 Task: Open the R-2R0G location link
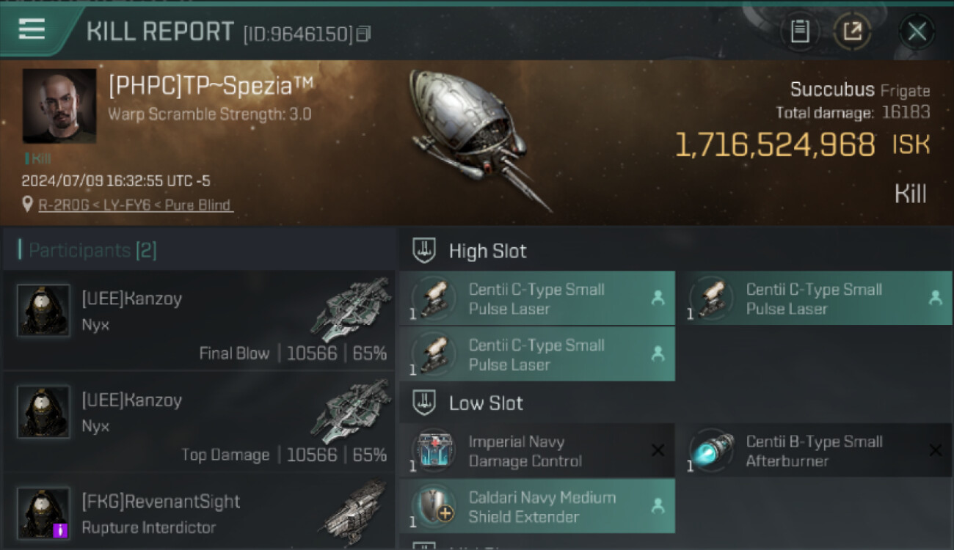tap(135, 205)
